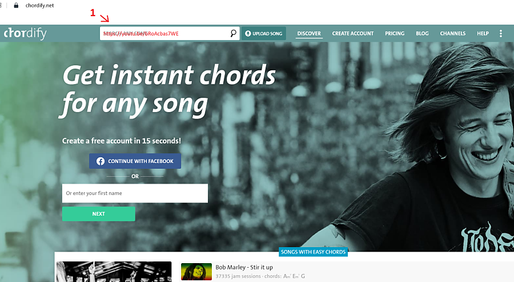Click the Upload Song button
Screen dimensions: 514x282
click(263, 34)
